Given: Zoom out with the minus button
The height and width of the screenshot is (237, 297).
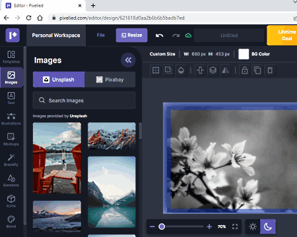Looking at the screenshot, I should pyautogui.click(x=152, y=226).
